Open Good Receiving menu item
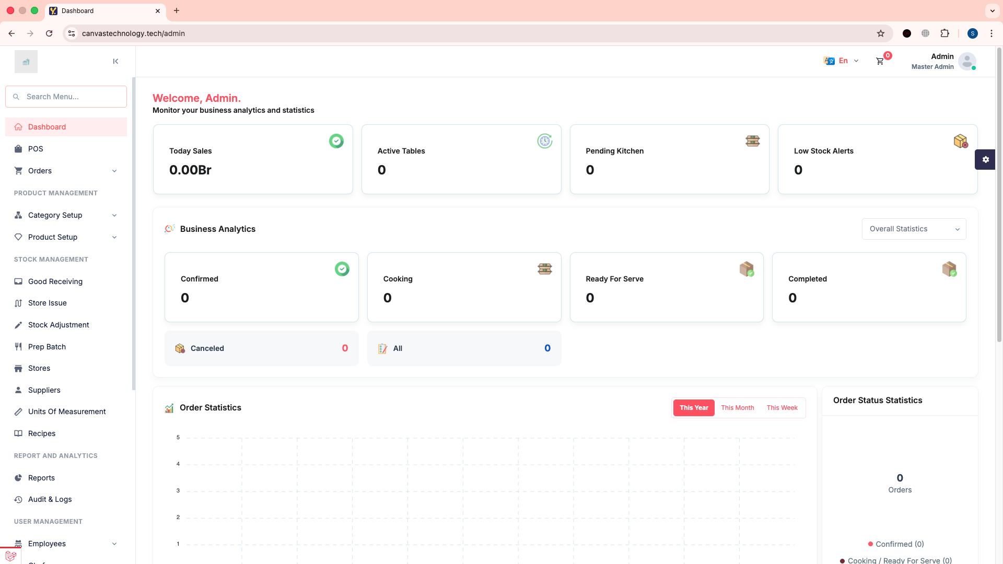 (55, 281)
